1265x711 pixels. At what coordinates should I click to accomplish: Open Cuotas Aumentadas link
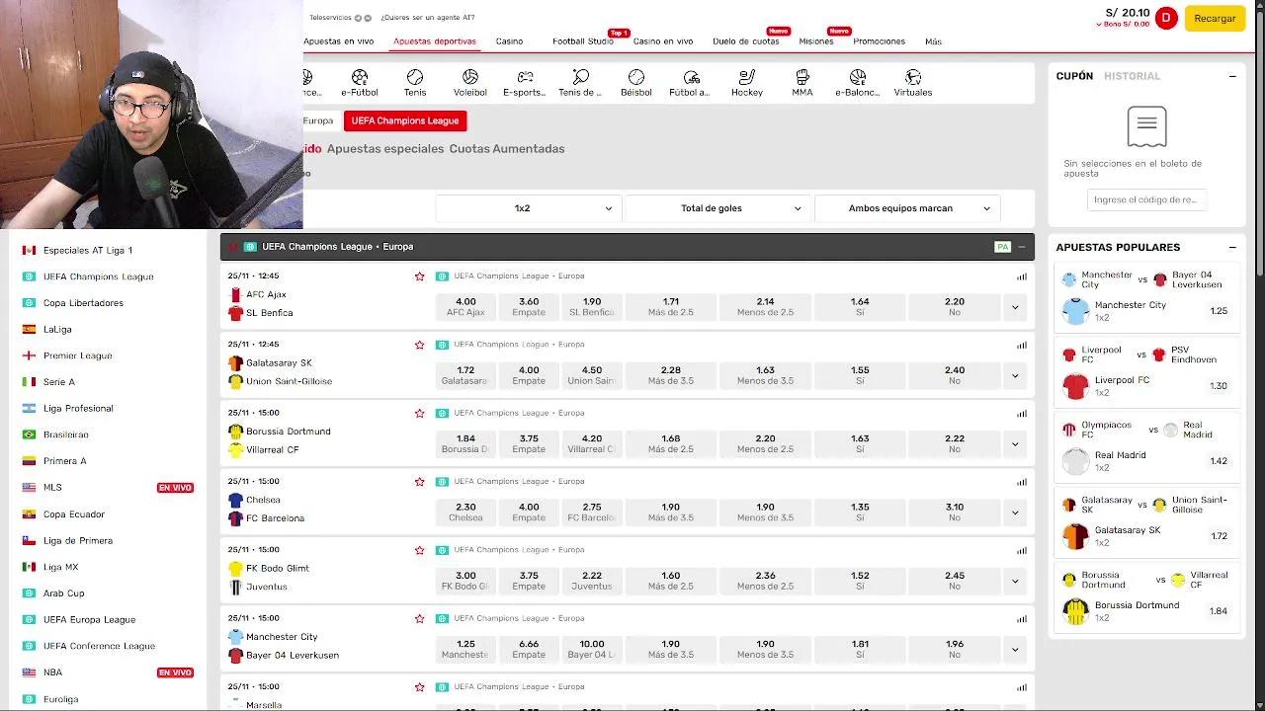pyautogui.click(x=507, y=149)
